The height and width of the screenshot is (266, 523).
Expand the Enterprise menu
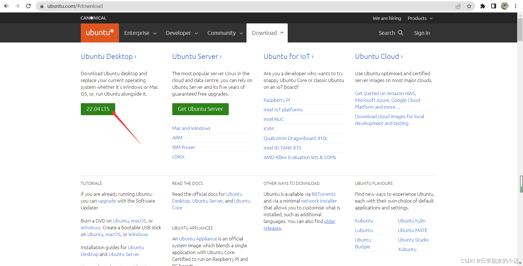coord(140,33)
